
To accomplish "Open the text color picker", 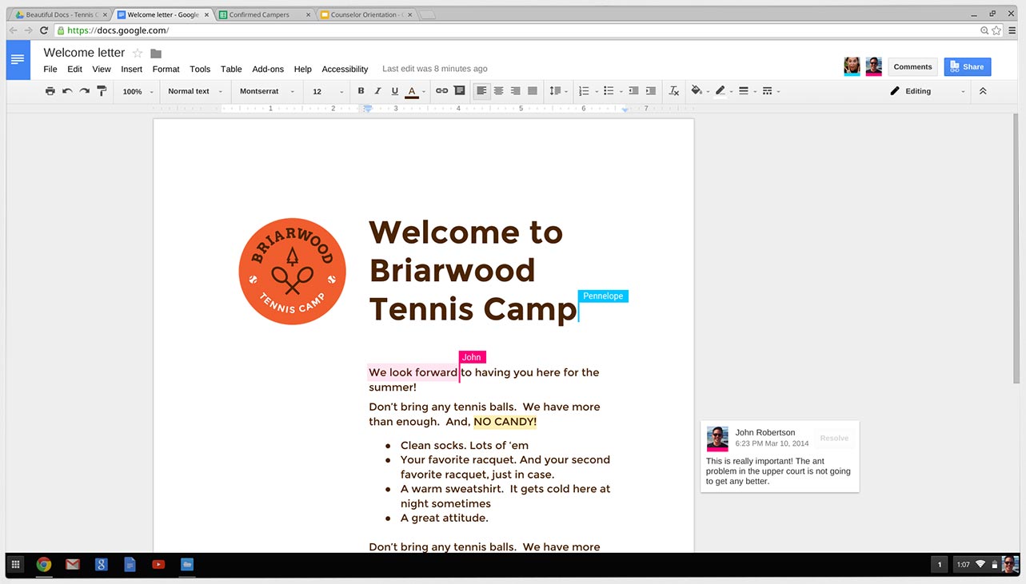I will [x=412, y=91].
